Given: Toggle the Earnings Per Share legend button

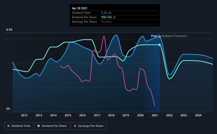Looking at the screenshot, I should 89,126.
